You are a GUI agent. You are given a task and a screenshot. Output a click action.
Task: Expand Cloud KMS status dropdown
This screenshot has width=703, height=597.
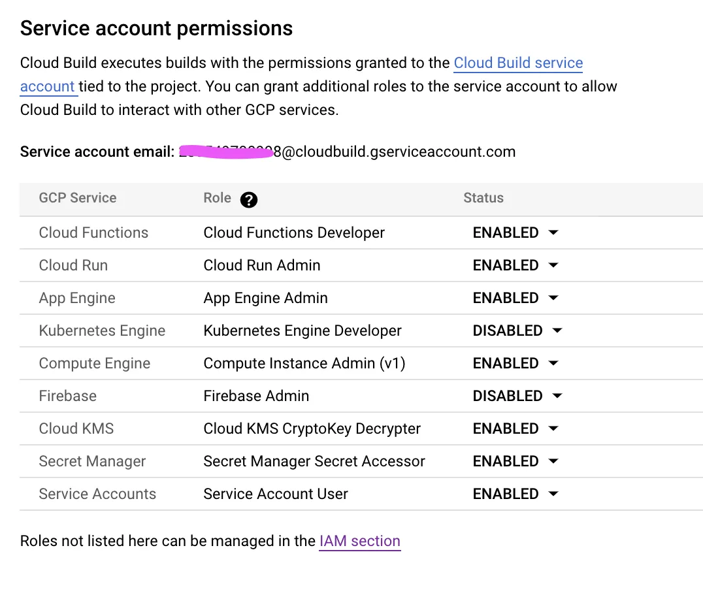(515, 428)
